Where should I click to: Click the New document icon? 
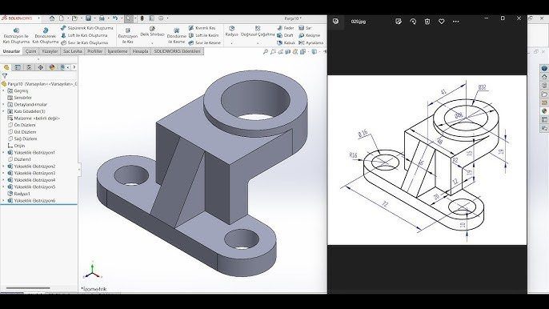pyautogui.click(x=62, y=18)
